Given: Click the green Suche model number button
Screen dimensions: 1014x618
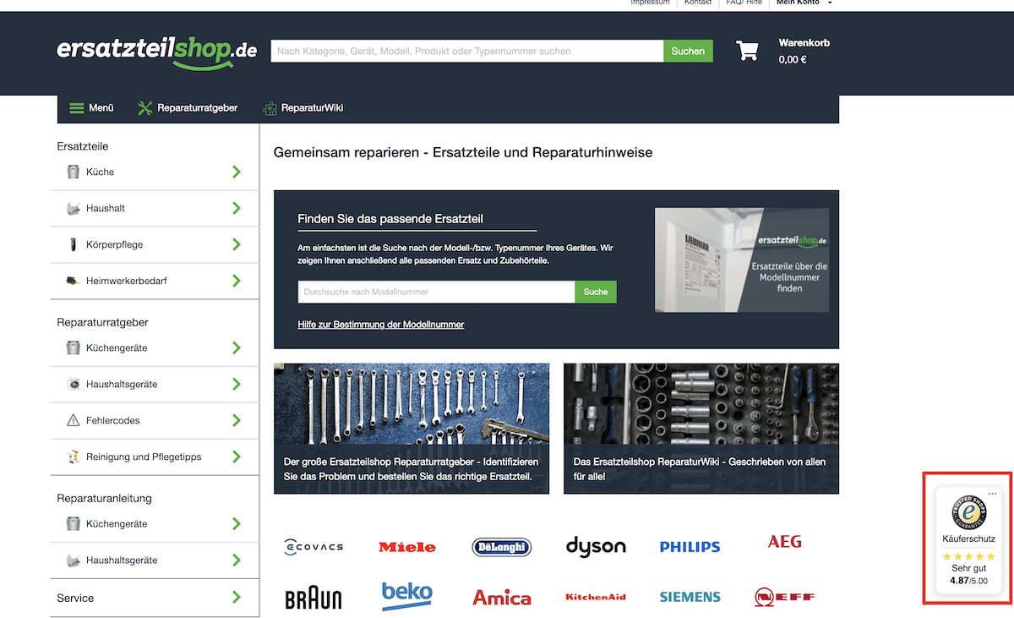Looking at the screenshot, I should coord(596,292).
